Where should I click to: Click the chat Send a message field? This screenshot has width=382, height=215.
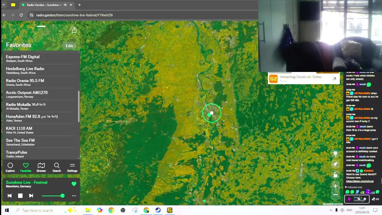(x=357, y=199)
